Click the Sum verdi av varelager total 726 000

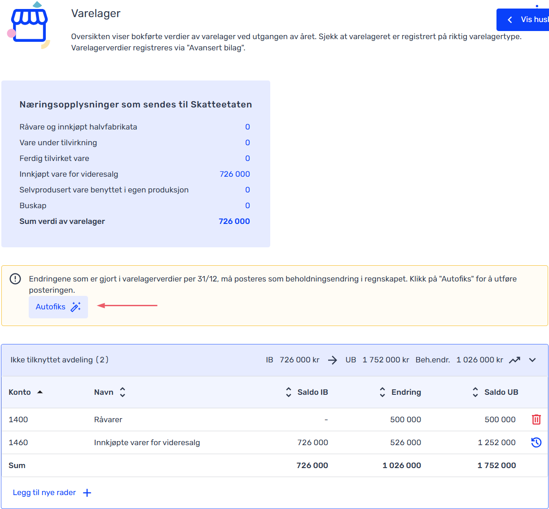click(234, 221)
